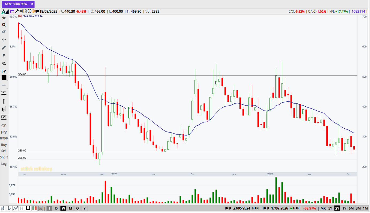
Task: Switch to Quarterly interval Q
Action: (77, 208)
